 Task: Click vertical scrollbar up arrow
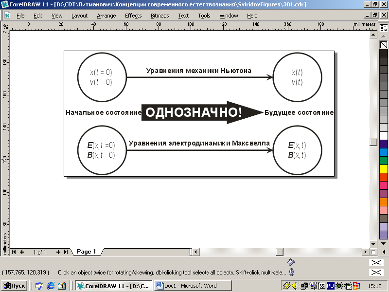point(373,35)
